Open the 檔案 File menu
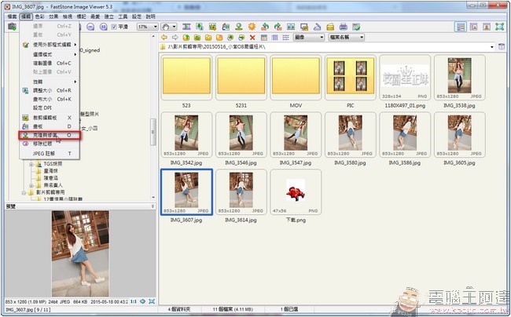This screenshot has width=511, height=317. click(x=12, y=16)
